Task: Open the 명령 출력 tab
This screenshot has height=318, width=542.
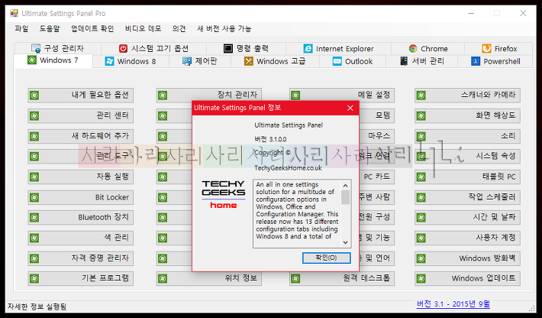Action: [246, 48]
